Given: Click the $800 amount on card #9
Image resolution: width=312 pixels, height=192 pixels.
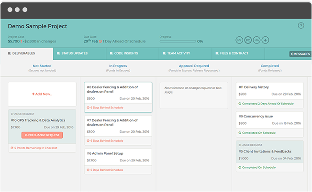Looking at the screenshot, I should pyautogui.click(x=243, y=123).
